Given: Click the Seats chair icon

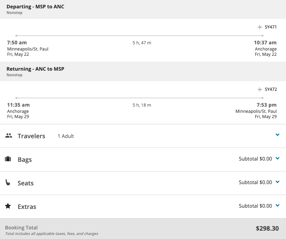Looking at the screenshot, I should (x=8, y=183).
